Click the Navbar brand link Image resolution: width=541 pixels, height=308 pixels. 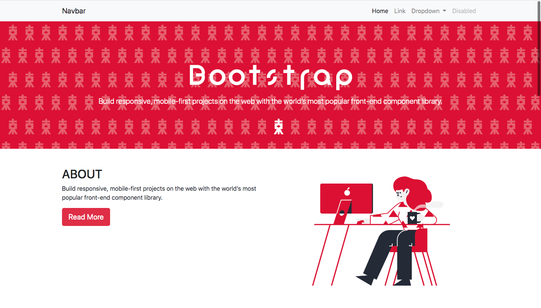(x=74, y=11)
